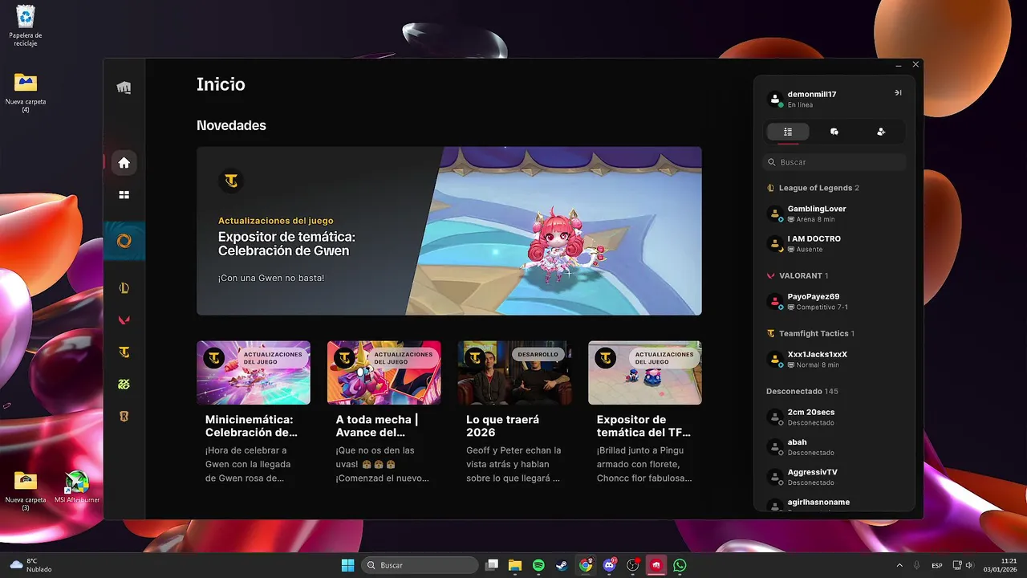The height and width of the screenshot is (578, 1027).
Task: Open File Explorer from the taskbar
Action: (515, 565)
